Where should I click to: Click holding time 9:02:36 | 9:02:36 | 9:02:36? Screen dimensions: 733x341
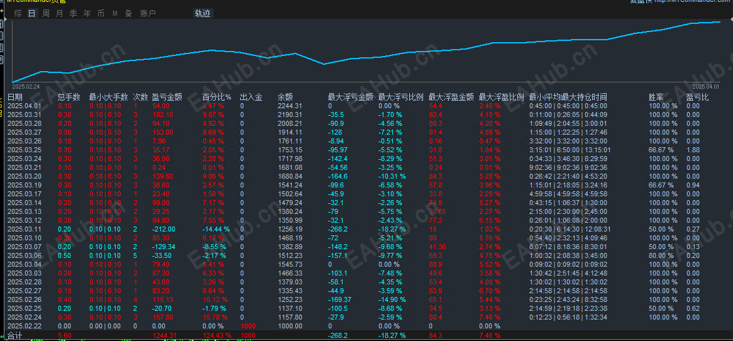[x=568, y=167]
